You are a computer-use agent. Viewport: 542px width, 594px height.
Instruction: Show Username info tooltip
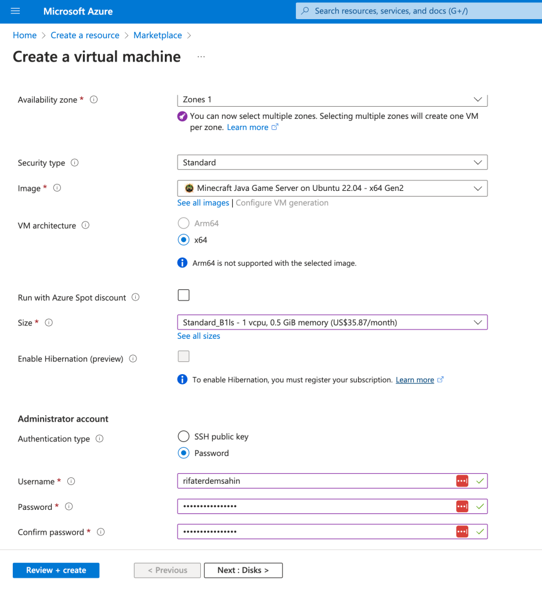tap(71, 481)
